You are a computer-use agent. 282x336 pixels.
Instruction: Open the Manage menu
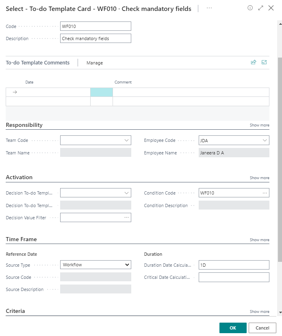point(95,63)
